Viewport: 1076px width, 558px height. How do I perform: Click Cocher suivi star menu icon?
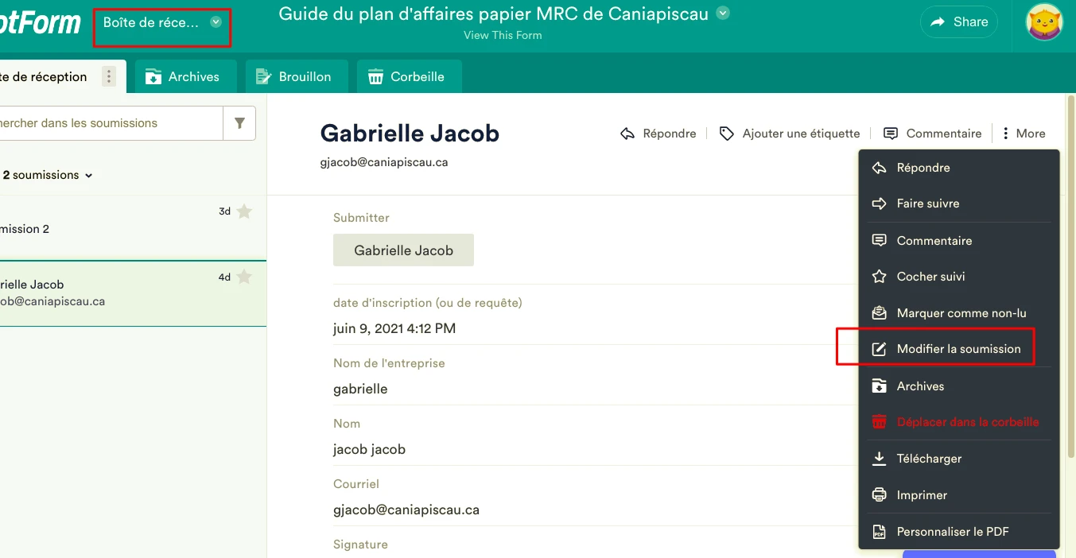[x=879, y=277]
